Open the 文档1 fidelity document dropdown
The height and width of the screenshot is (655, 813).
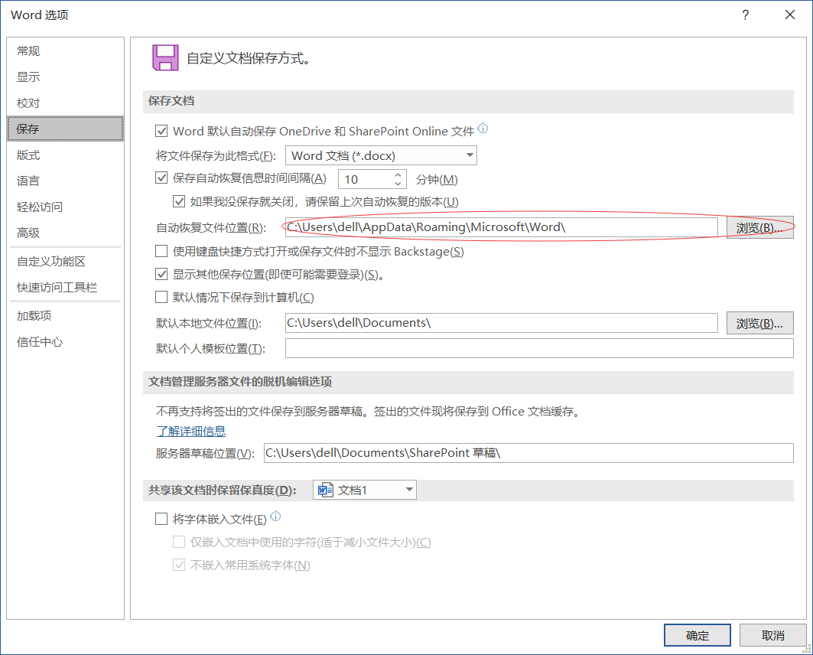point(365,490)
